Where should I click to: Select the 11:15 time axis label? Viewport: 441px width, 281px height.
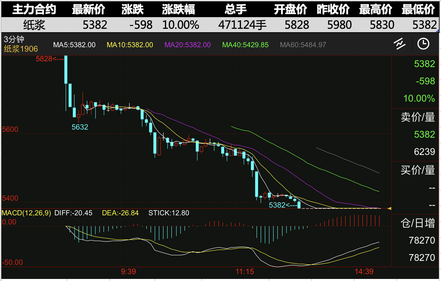click(245, 272)
